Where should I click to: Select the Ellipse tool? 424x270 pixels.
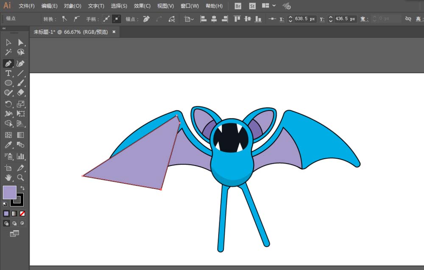8,83
